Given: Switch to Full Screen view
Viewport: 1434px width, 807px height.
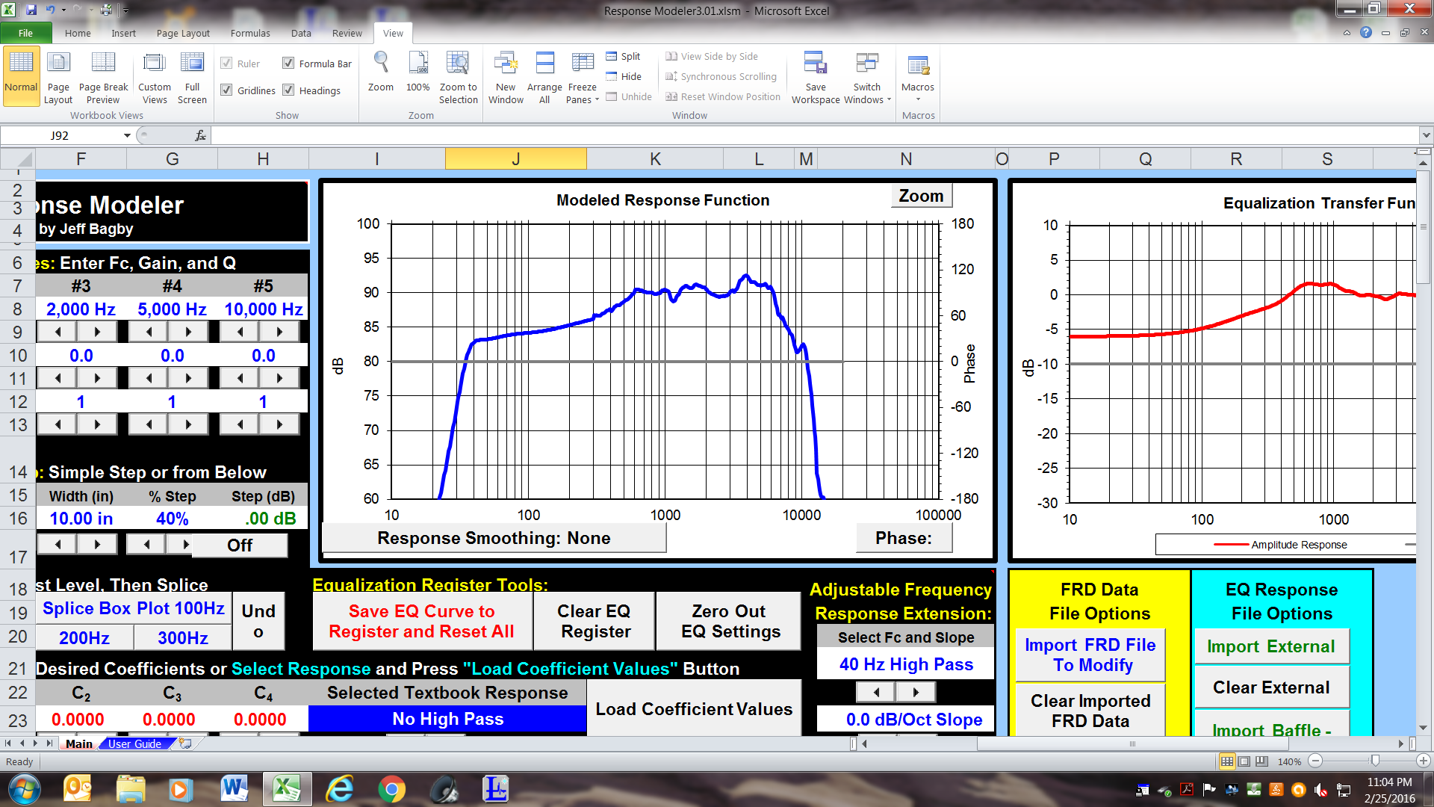Looking at the screenshot, I should pos(192,78).
